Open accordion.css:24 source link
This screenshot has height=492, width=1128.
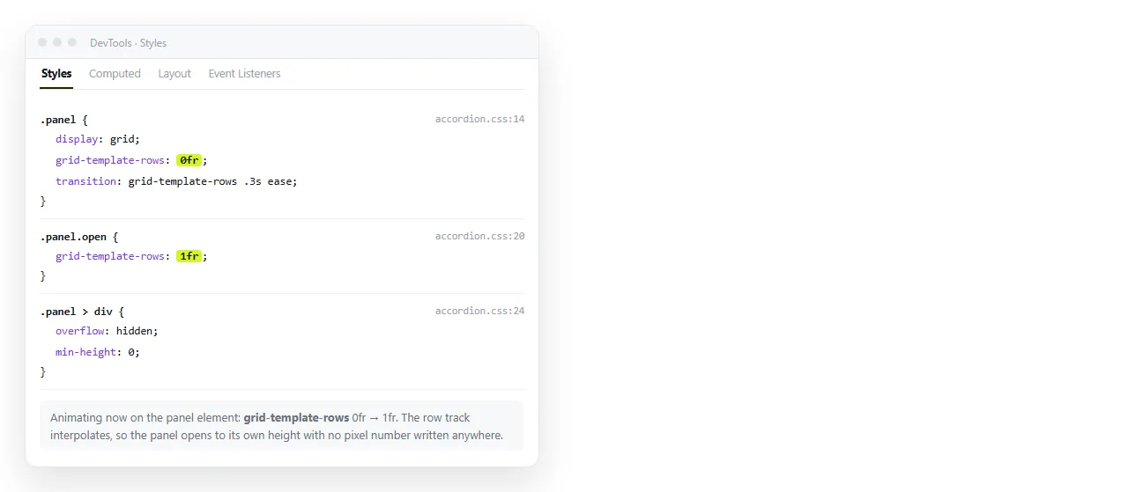coord(479,311)
